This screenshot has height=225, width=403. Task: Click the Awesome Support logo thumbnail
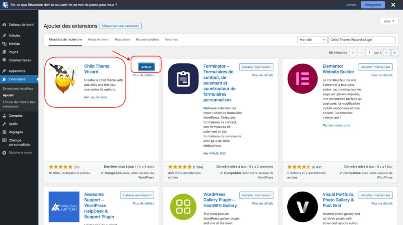click(x=64, y=207)
